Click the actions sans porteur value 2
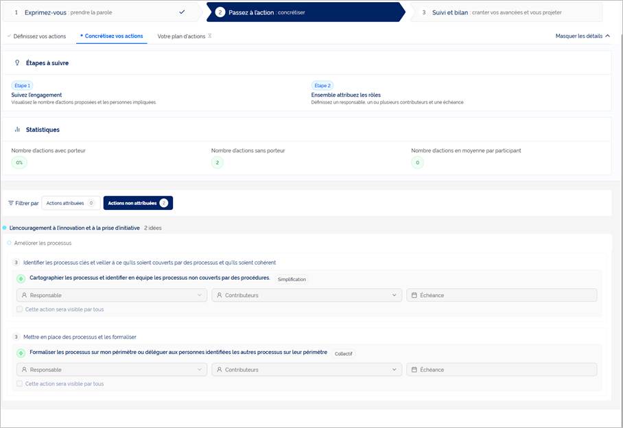Image resolution: width=623 pixels, height=428 pixels. coord(218,163)
